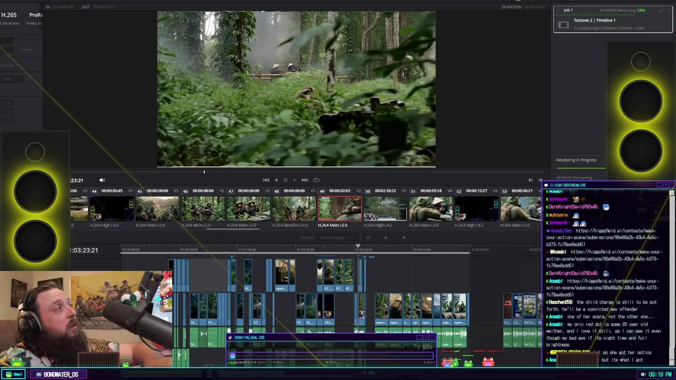Stop playback in the viewer transport
Image resolution: width=676 pixels, height=380 pixels.
[285, 180]
